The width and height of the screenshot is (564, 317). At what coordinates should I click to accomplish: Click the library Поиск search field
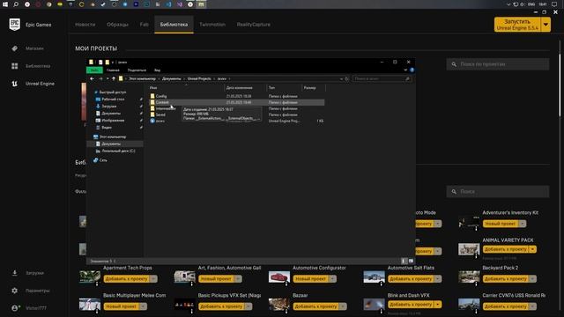click(x=498, y=192)
